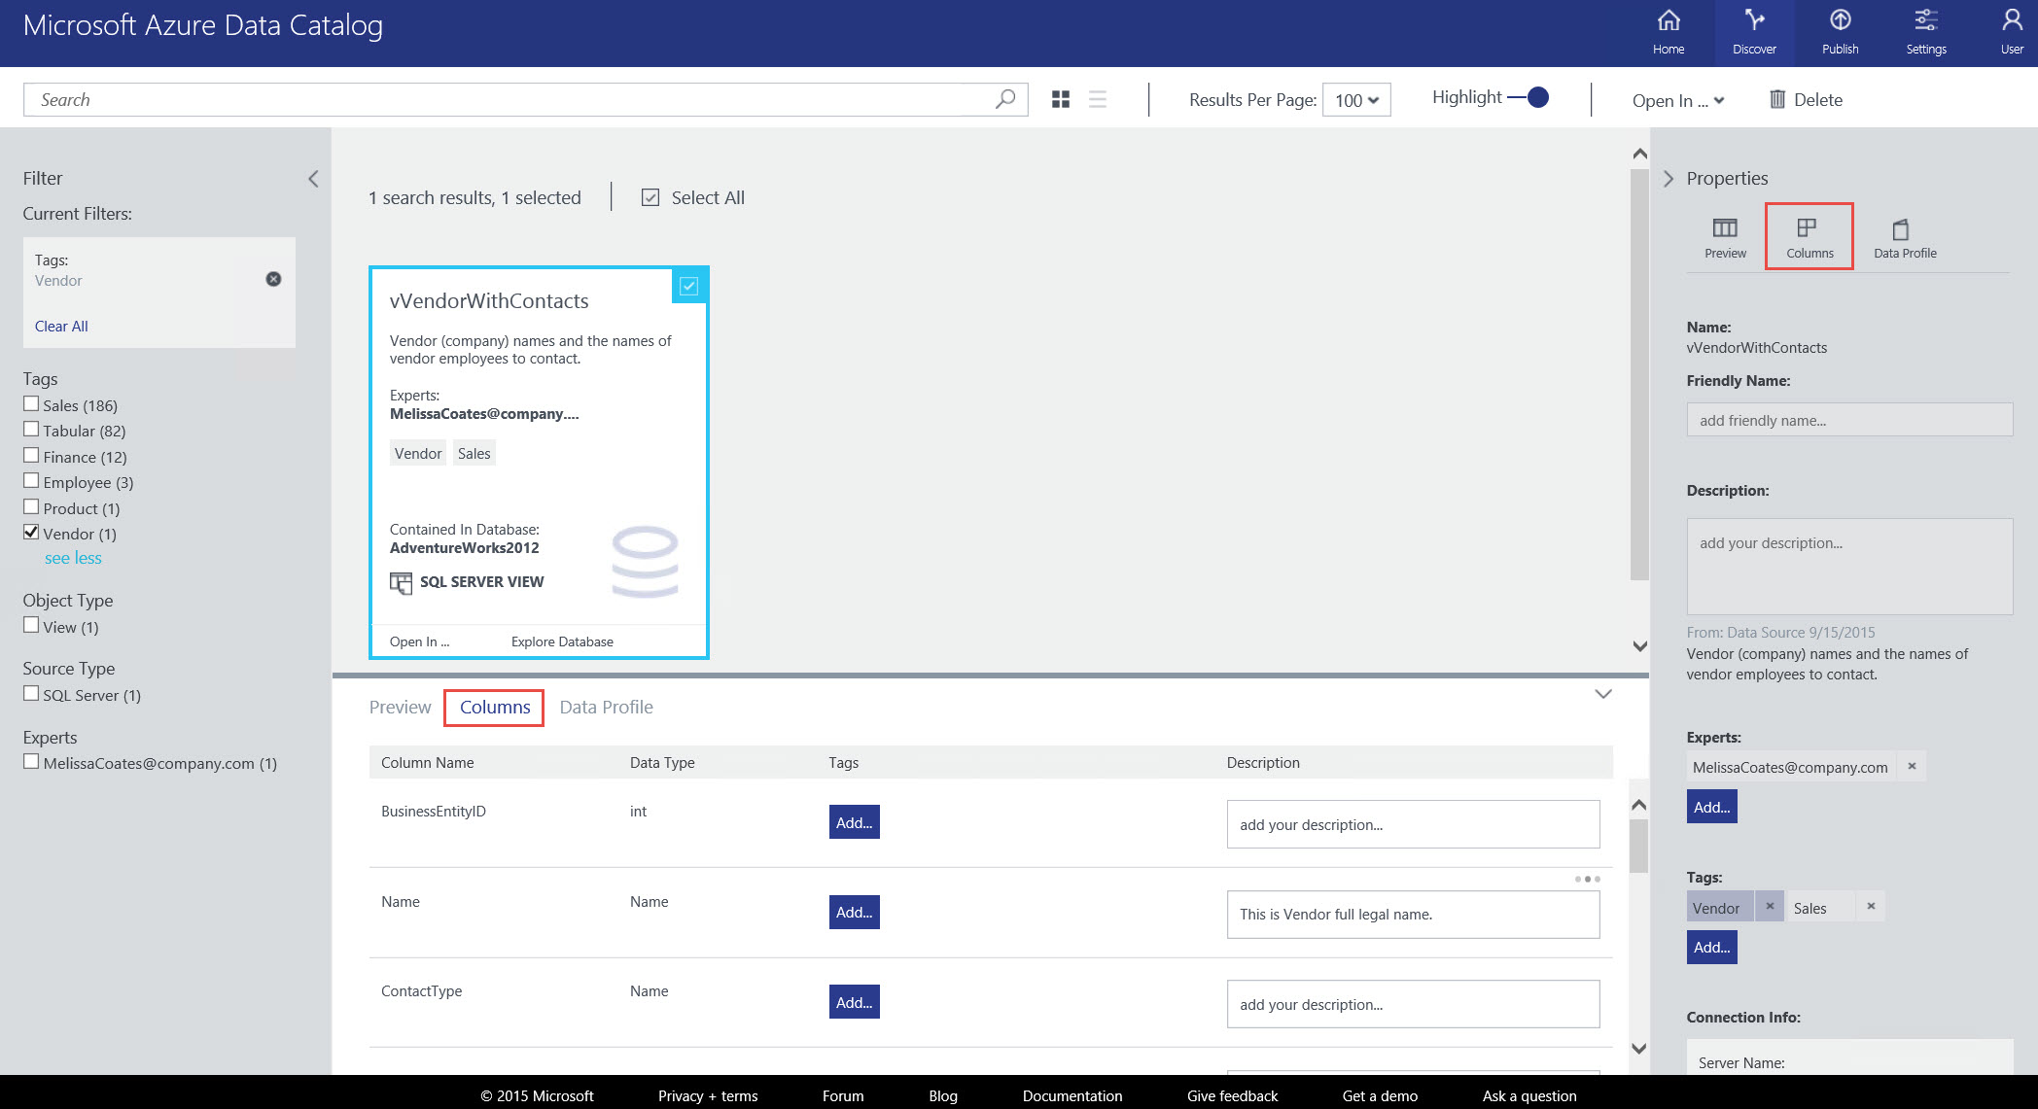Screen dimensions: 2038x1109
Task: Check the Product (1) tag filter
Action: tap(31, 506)
